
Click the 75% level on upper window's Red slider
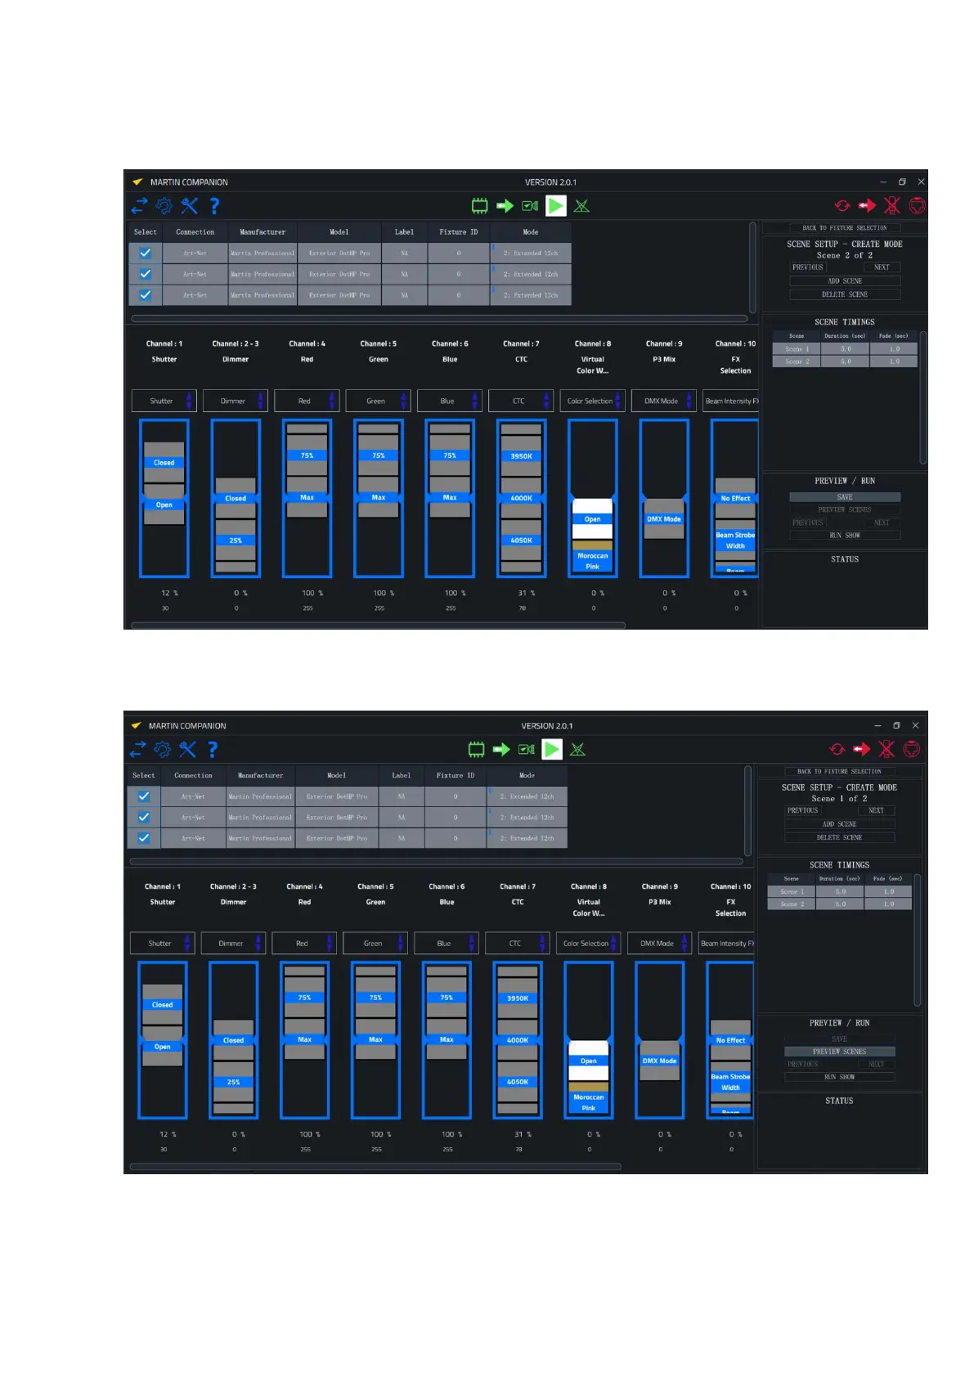[x=307, y=455]
